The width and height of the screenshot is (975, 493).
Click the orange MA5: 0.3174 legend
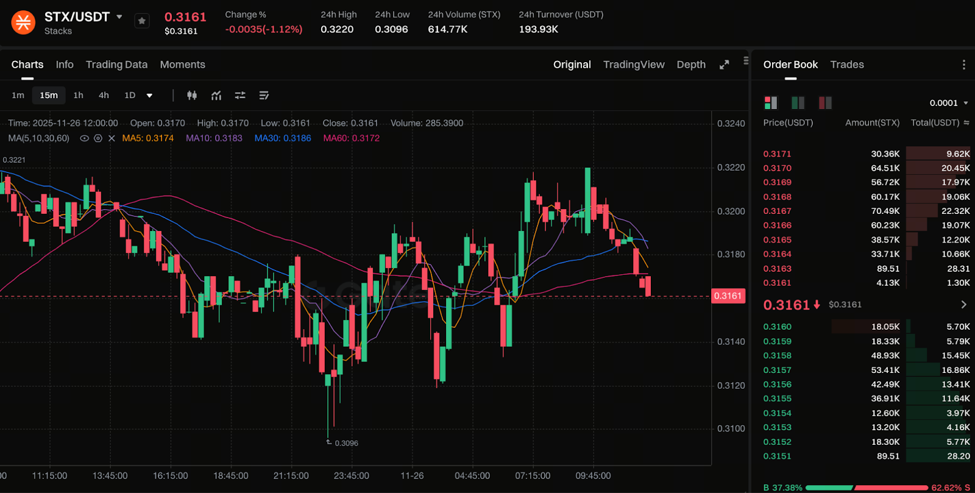pyautogui.click(x=148, y=138)
